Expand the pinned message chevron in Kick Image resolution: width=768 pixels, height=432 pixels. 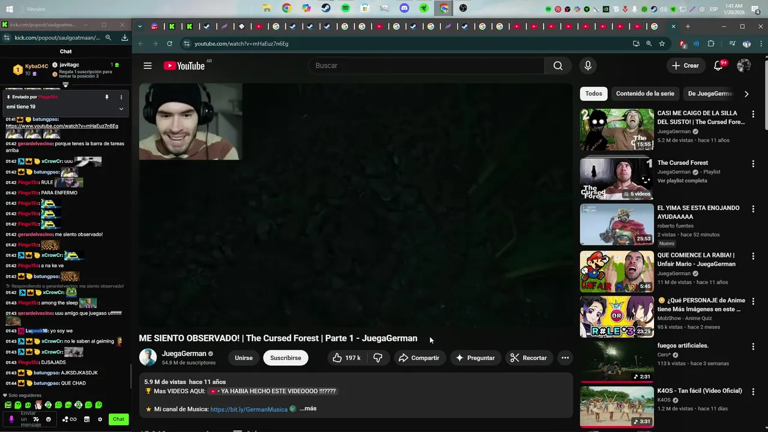pos(121,109)
